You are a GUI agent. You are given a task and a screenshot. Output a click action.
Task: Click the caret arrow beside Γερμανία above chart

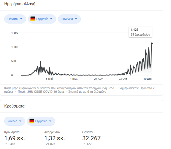(x=51, y=19)
